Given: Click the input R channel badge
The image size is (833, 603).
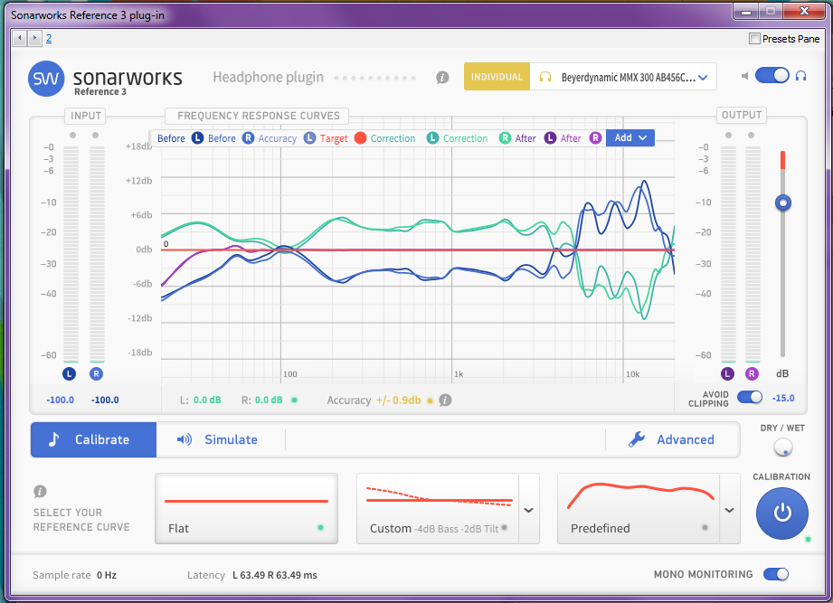Looking at the screenshot, I should coord(96,373).
